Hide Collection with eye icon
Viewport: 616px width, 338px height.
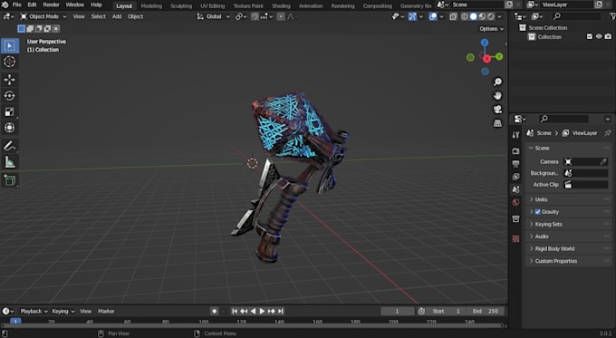(599, 36)
